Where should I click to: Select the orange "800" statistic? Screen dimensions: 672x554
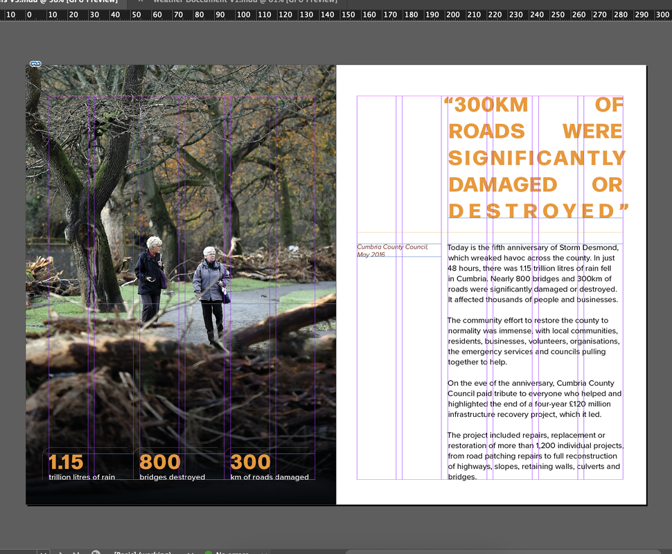click(x=160, y=463)
